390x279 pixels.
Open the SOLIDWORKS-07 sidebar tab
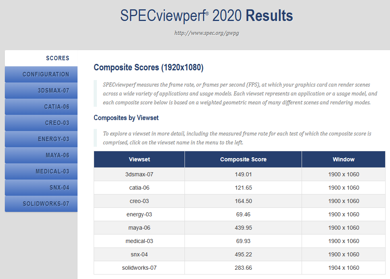click(x=46, y=204)
